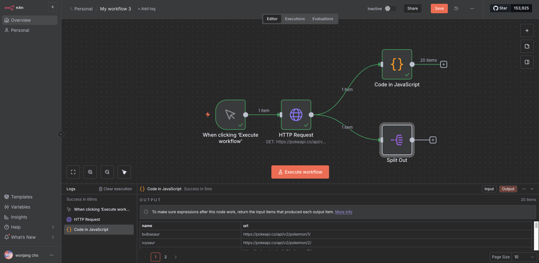Show the Input pane in logs
Viewport: 539px width, 263px height.
(x=489, y=189)
